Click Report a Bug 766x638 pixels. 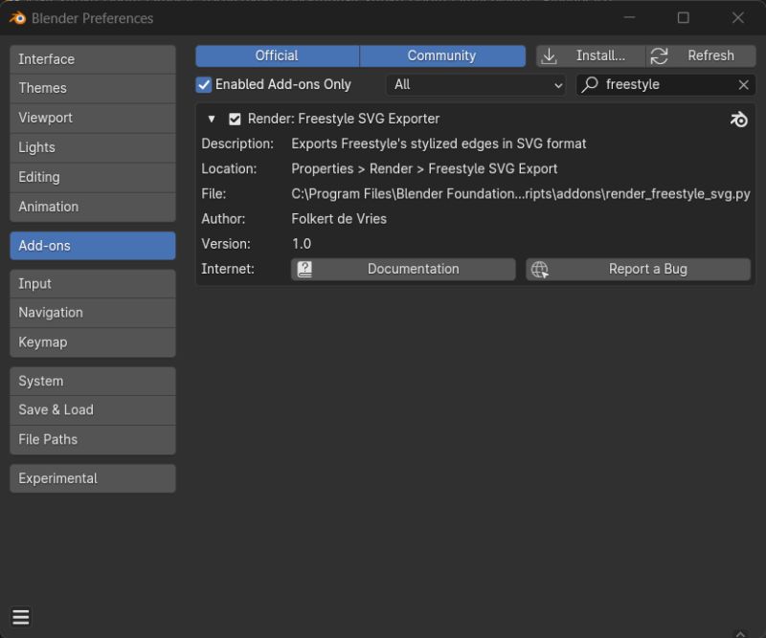coord(649,269)
